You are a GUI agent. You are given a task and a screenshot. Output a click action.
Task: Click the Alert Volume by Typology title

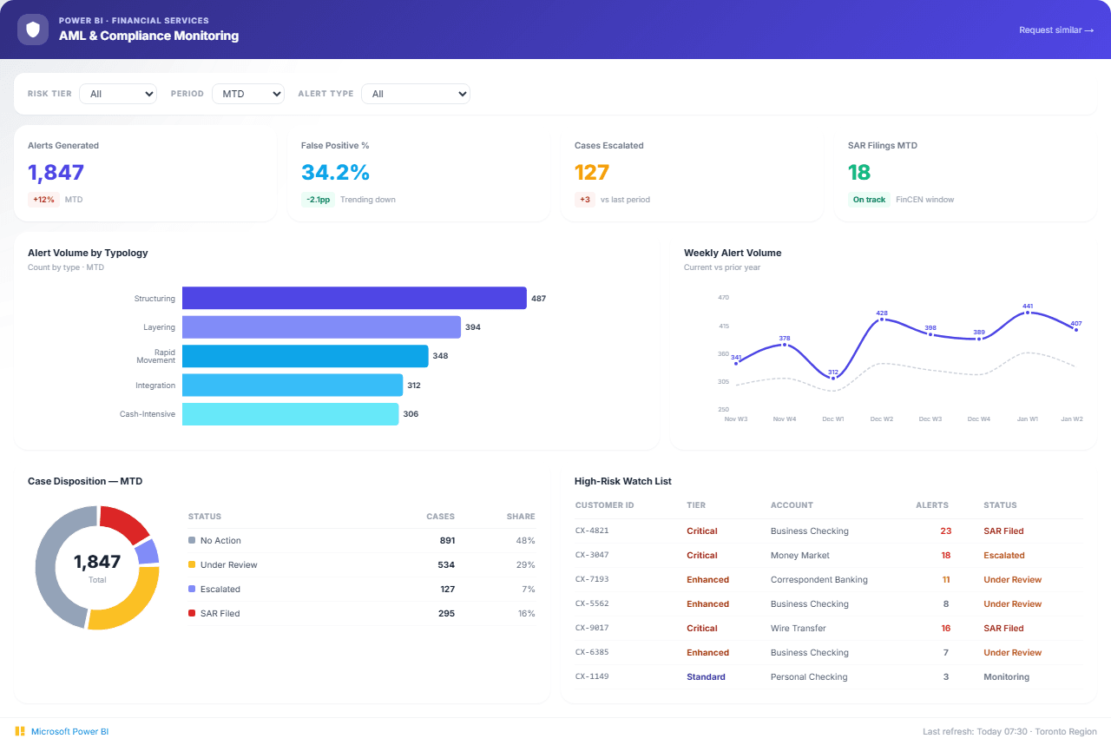coord(88,254)
